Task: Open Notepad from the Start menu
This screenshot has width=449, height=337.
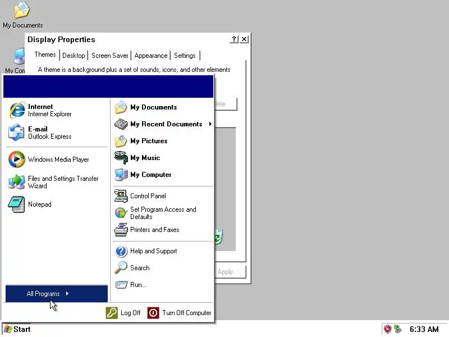Action: [x=57, y=204]
